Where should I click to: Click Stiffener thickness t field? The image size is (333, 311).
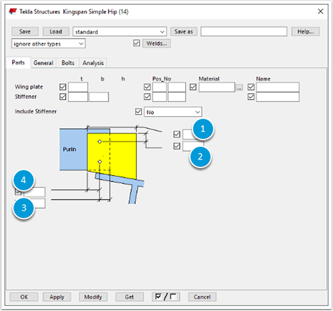pos(78,97)
